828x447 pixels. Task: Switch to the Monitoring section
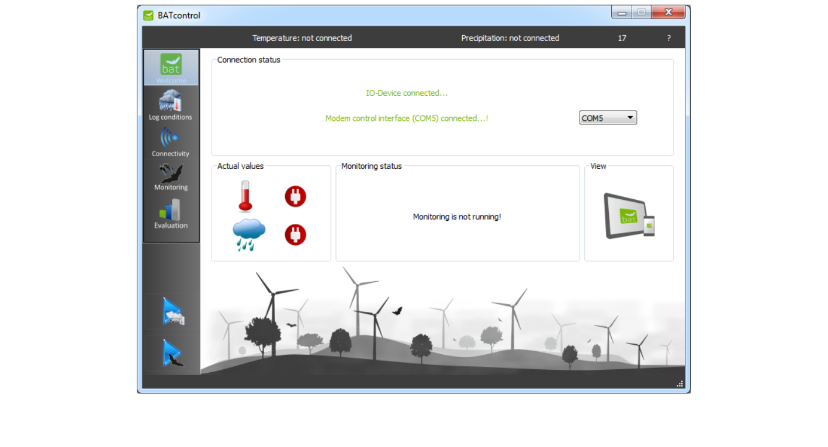point(171,177)
